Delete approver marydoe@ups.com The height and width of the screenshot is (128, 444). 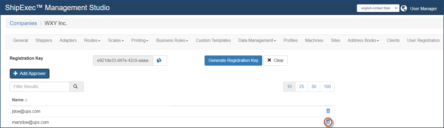(x=328, y=122)
